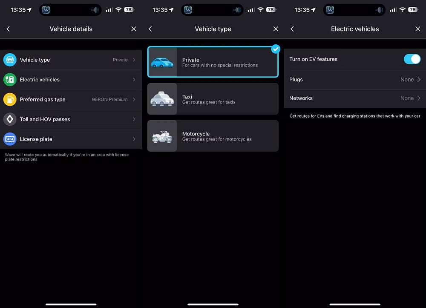Open Preferred gas type chevron
This screenshot has height=308, width=426.
click(x=134, y=99)
